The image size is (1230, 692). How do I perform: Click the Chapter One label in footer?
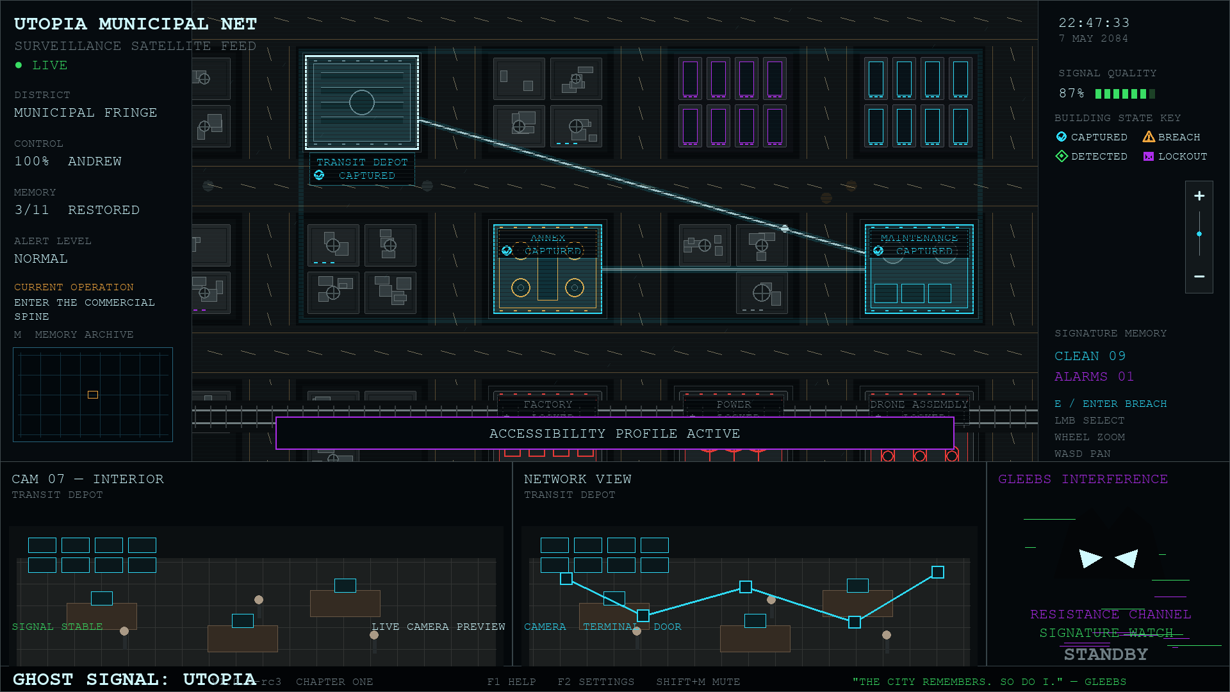coord(334,682)
